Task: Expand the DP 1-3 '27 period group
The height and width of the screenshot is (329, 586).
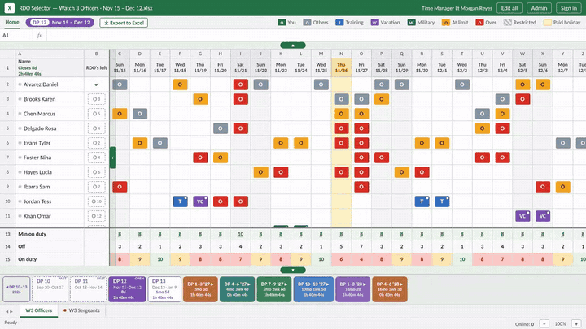Action: click(x=200, y=289)
